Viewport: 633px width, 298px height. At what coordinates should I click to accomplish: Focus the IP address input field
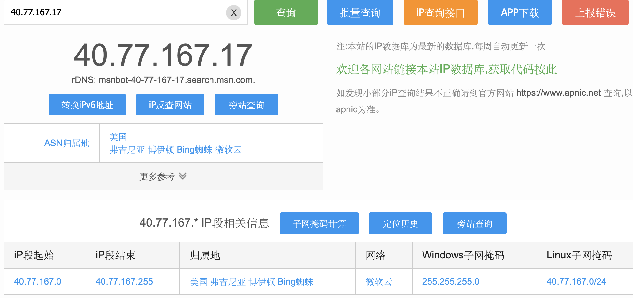point(115,12)
